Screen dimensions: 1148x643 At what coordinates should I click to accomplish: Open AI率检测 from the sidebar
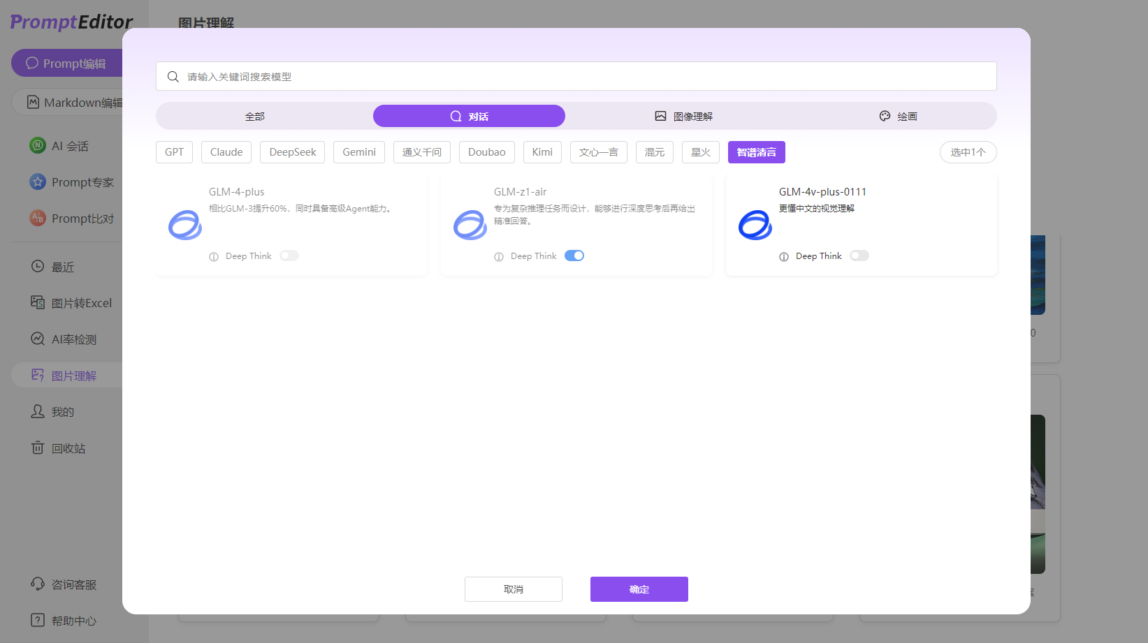73,339
